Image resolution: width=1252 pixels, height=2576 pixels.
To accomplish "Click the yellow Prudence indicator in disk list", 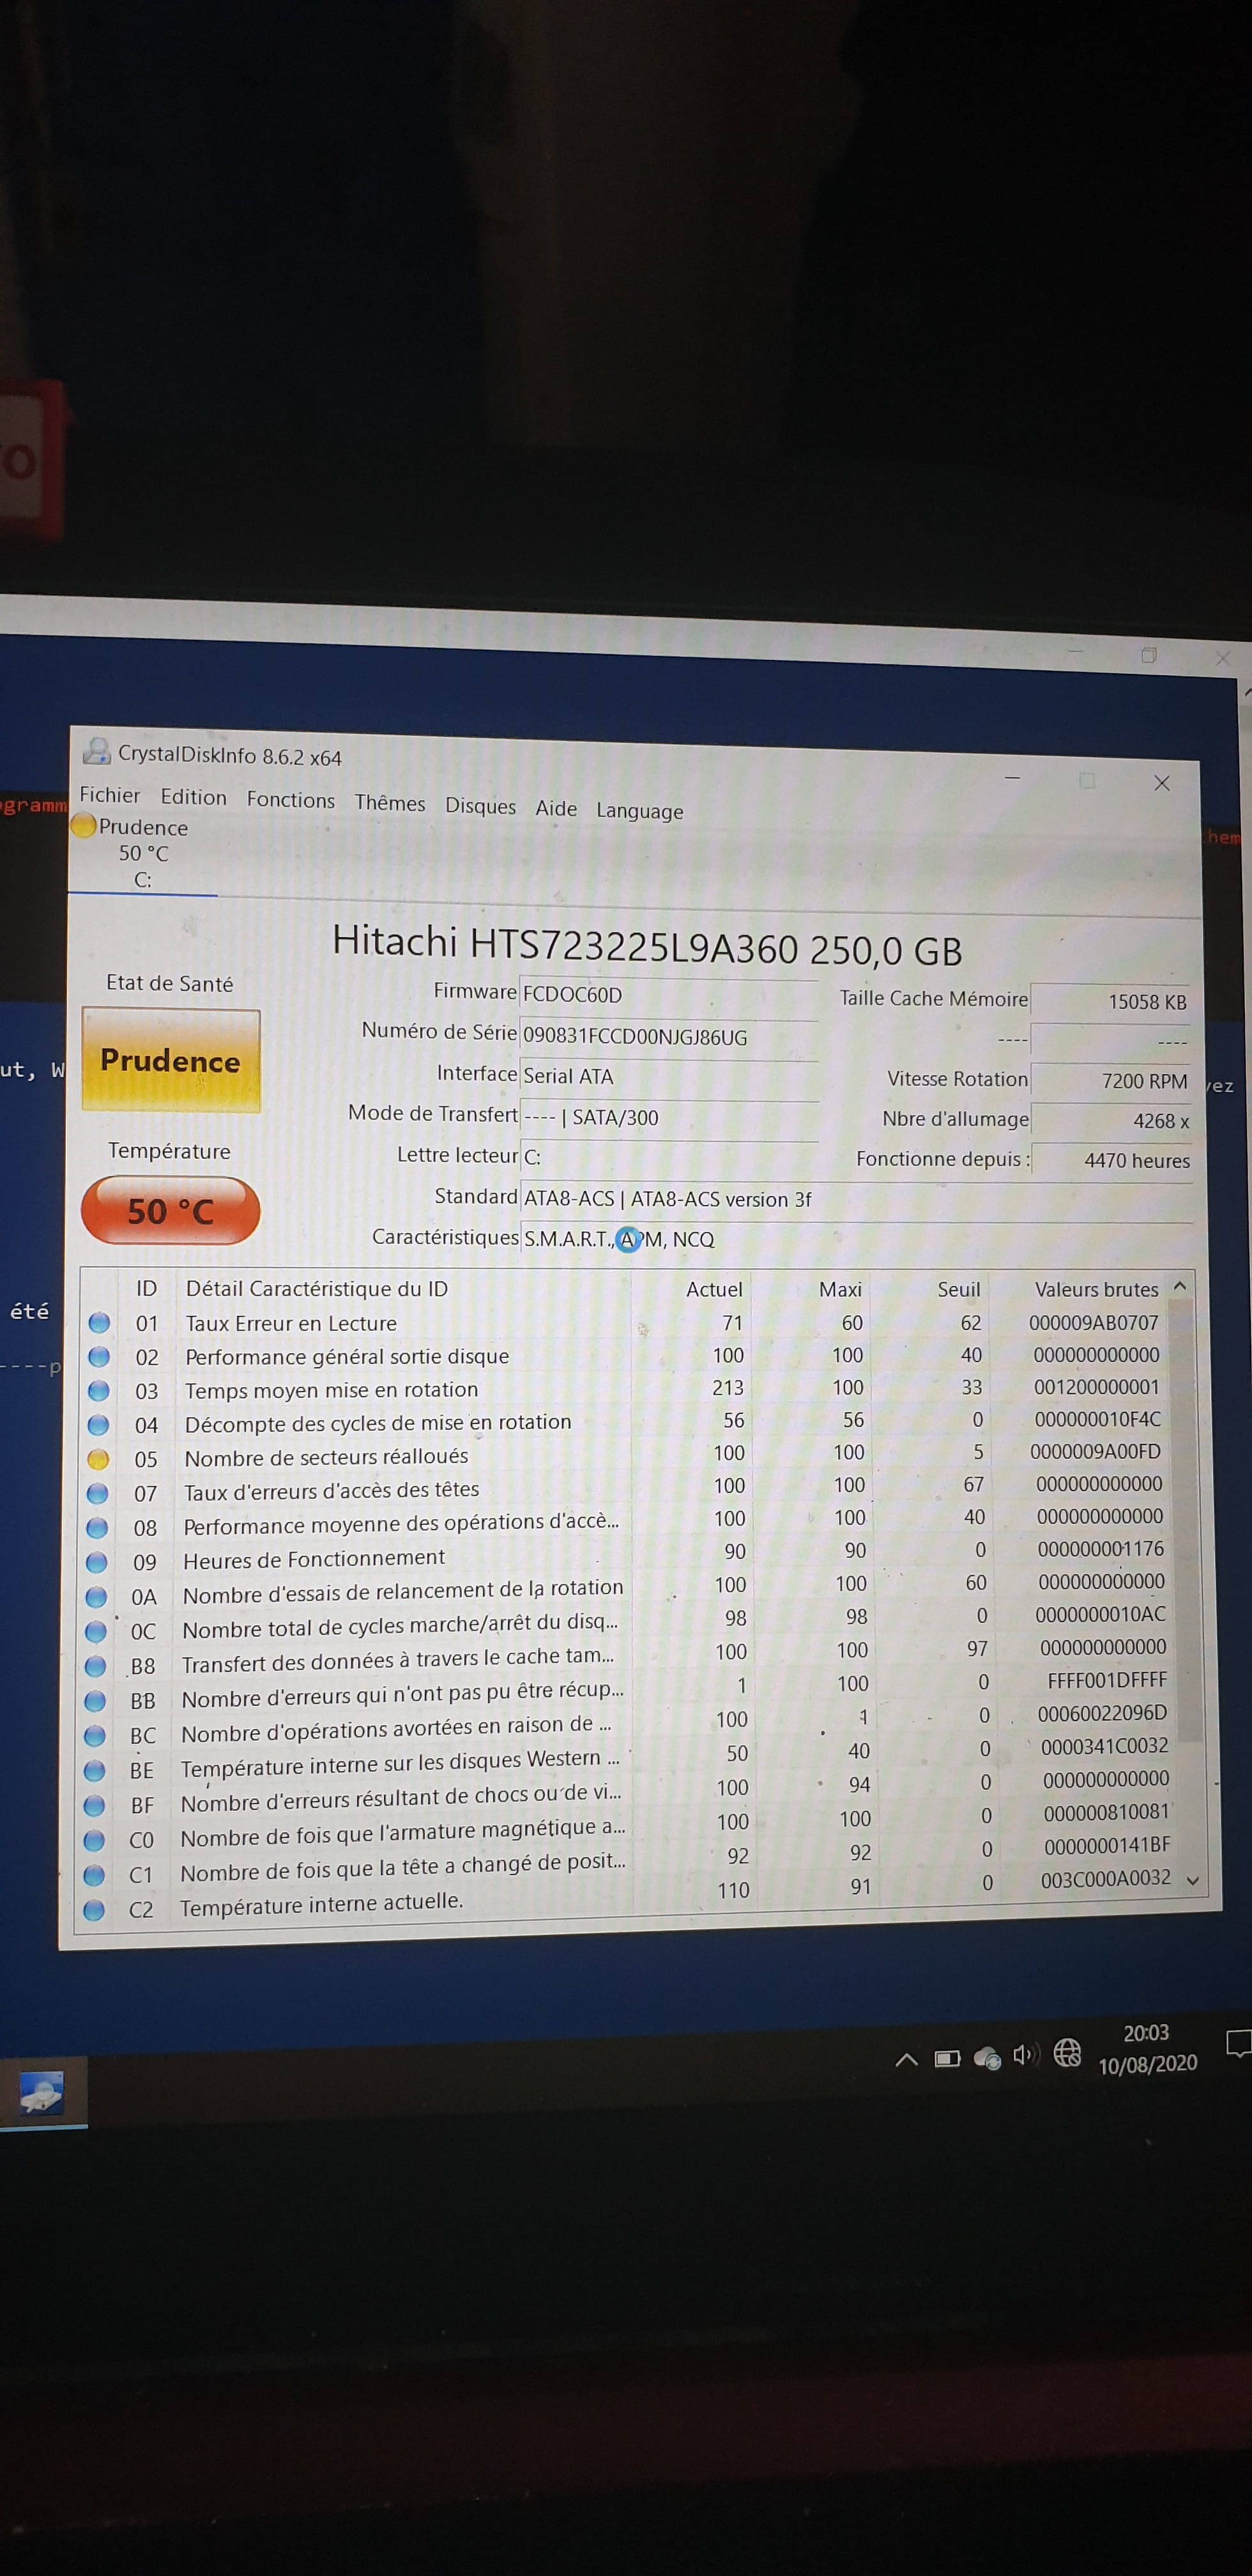I will (x=84, y=825).
